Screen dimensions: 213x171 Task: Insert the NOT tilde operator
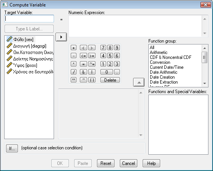point(83,80)
